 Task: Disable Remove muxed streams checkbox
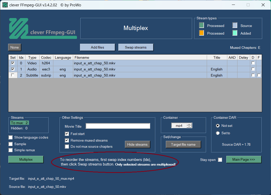pyautogui.click(x=67, y=140)
